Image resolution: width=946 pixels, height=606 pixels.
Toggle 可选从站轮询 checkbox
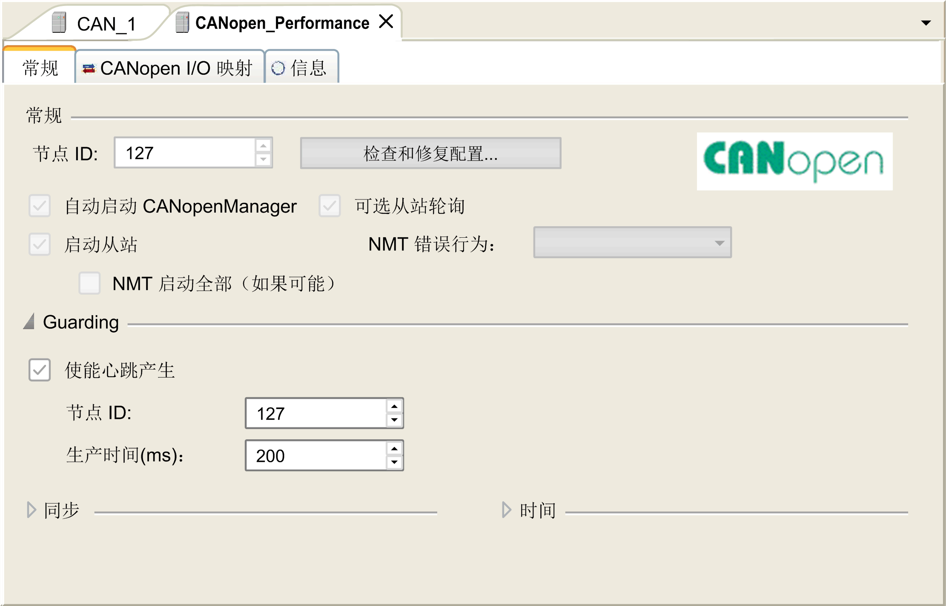click(330, 206)
